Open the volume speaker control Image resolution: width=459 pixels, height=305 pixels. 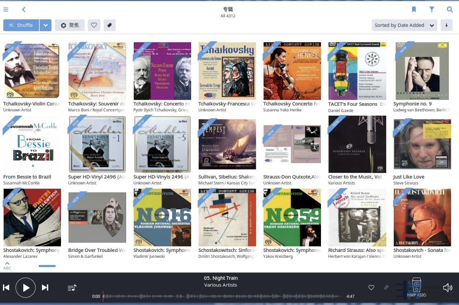[448, 287]
